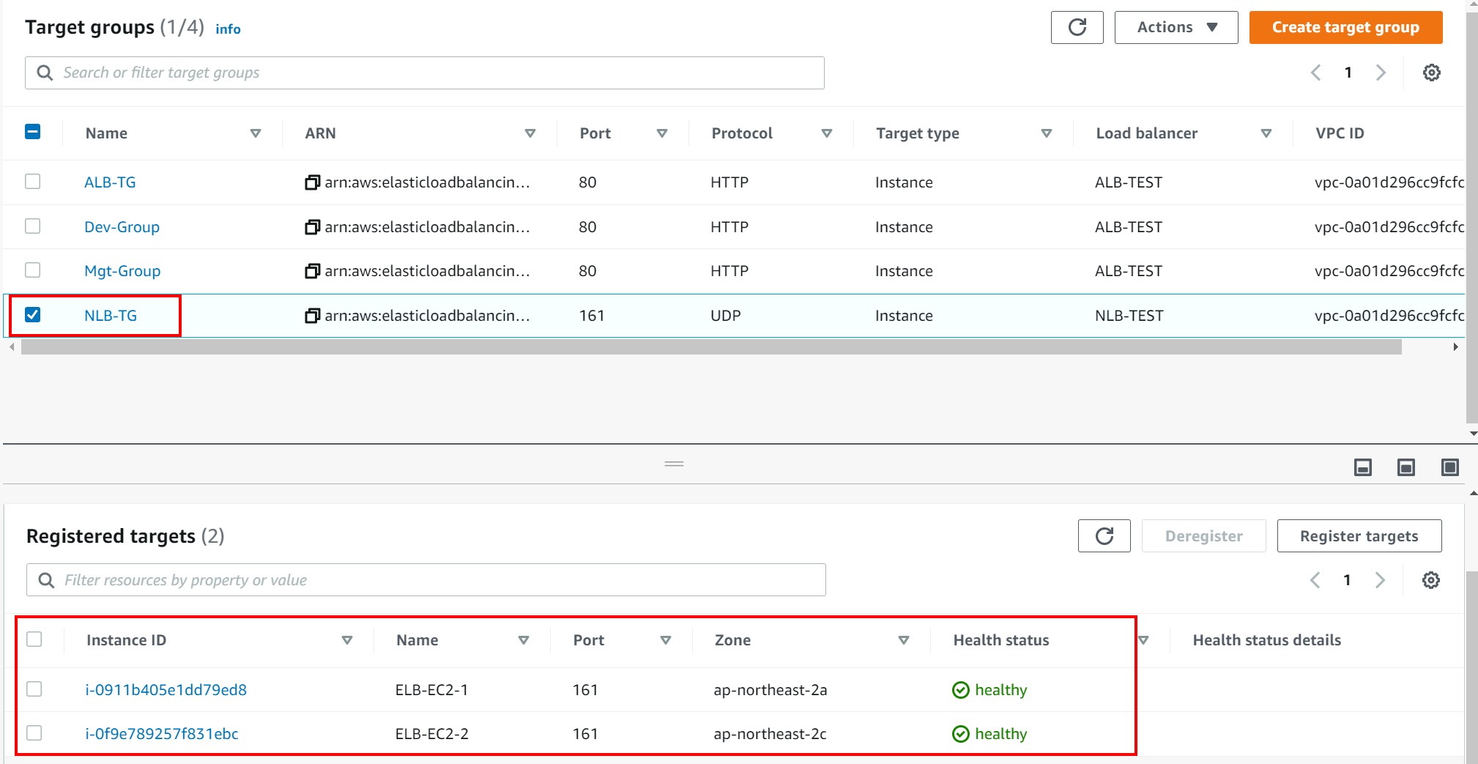The width and height of the screenshot is (1478, 764).
Task: Open the NLB-TG target group
Action: (x=111, y=316)
